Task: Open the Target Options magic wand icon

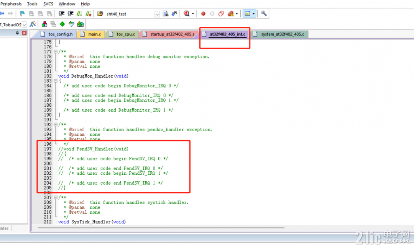Action: click(x=33, y=24)
